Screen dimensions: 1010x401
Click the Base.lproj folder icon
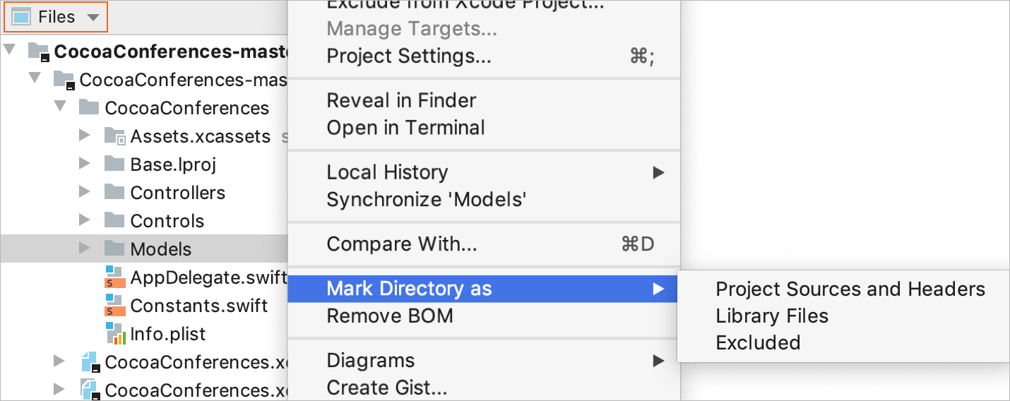pos(114,164)
